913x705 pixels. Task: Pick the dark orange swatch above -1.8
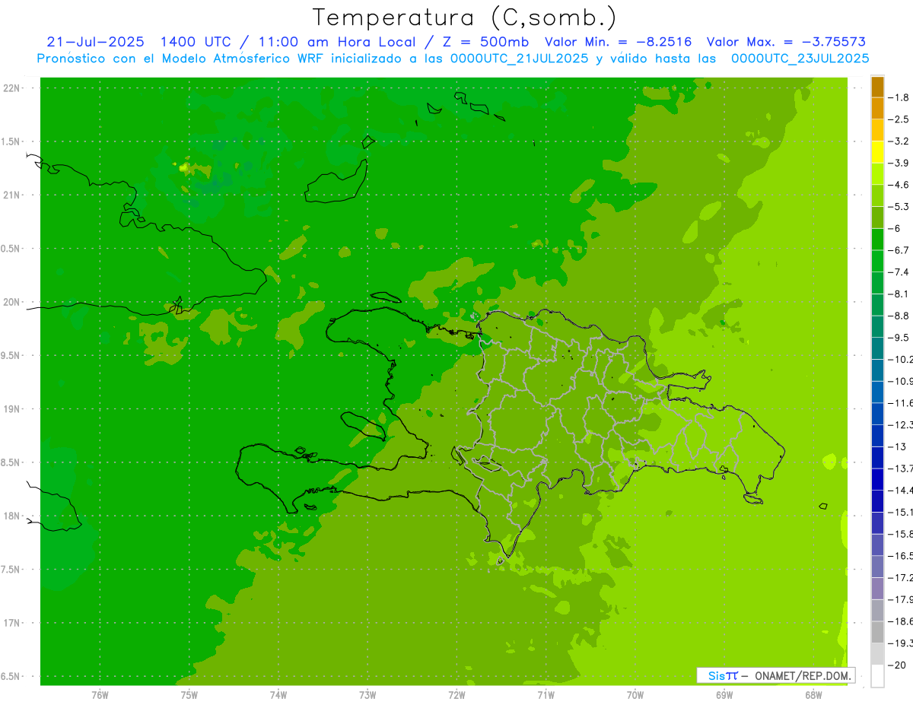tap(877, 87)
